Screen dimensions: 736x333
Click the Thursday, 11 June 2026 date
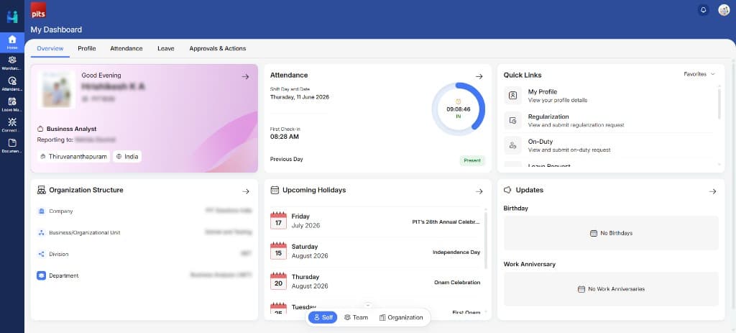tap(300, 97)
